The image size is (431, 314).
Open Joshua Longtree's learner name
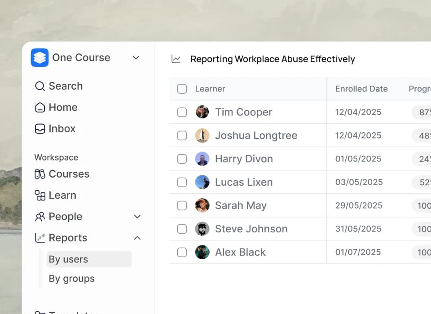(x=256, y=135)
